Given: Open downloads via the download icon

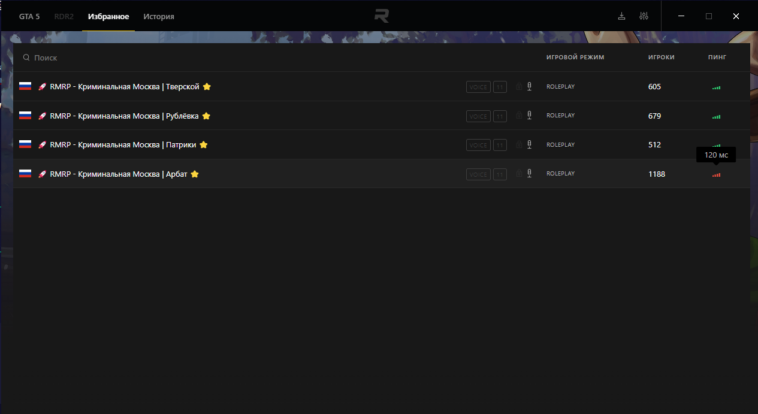Looking at the screenshot, I should (622, 16).
